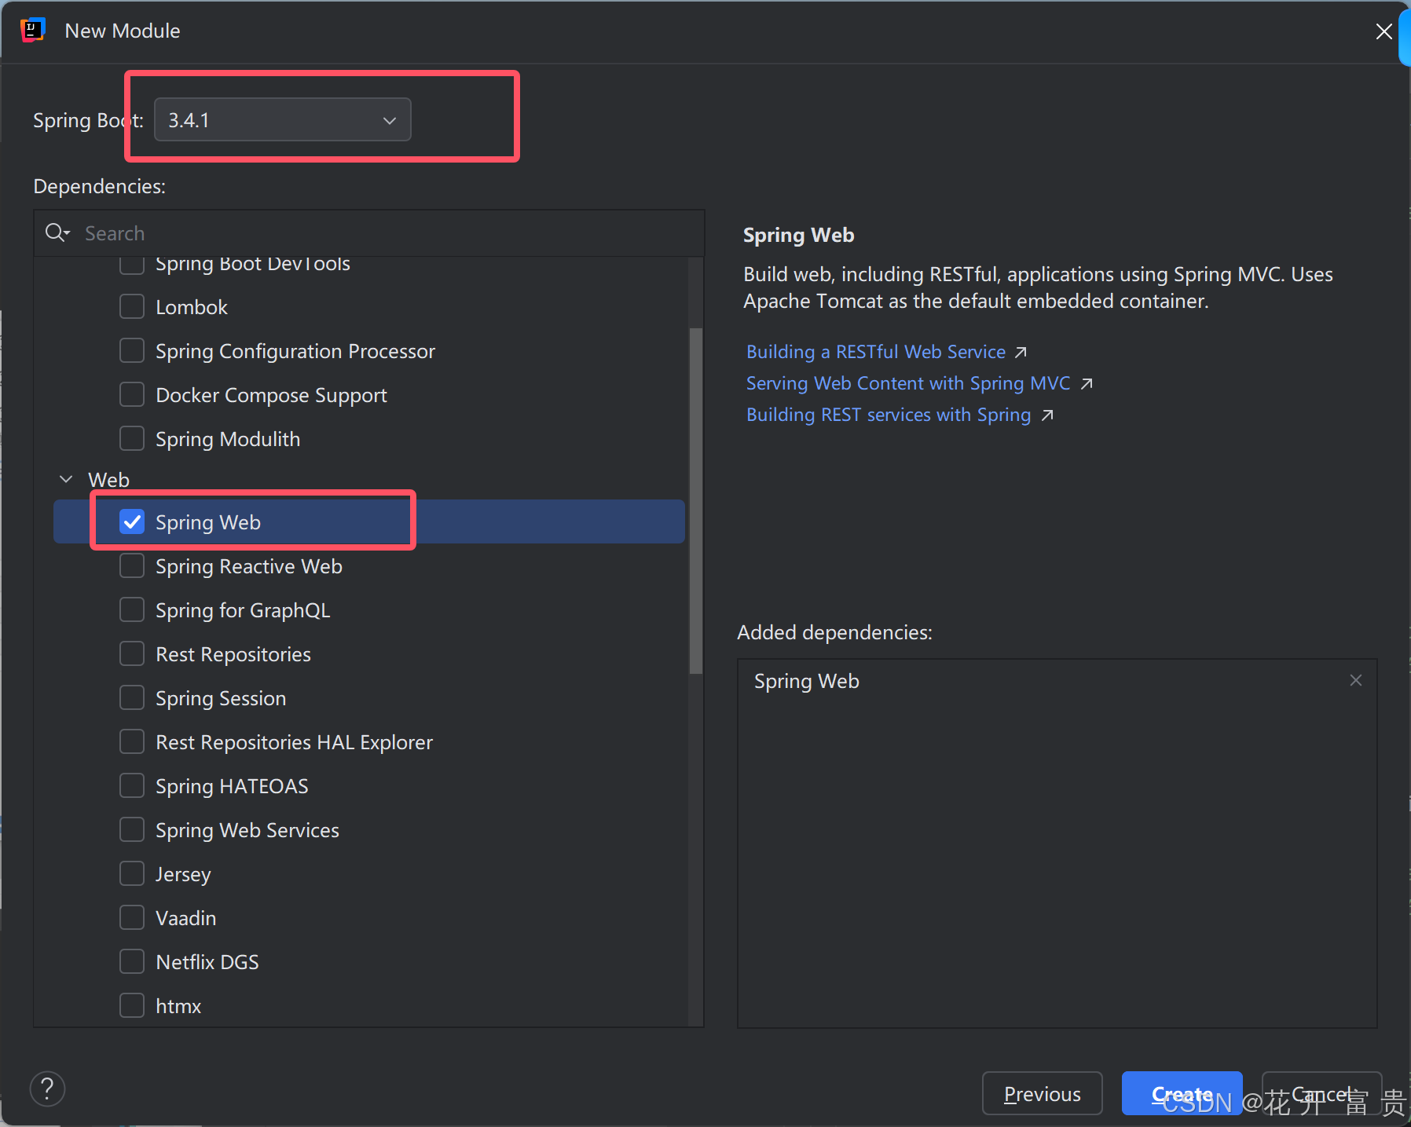Select the Spring Boot DevTools row label

(x=252, y=264)
